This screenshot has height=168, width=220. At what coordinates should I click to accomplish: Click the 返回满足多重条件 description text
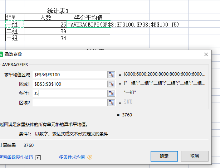point(44,124)
